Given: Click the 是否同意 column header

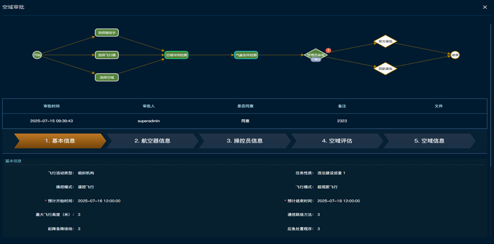Looking at the screenshot, I should (246, 106).
